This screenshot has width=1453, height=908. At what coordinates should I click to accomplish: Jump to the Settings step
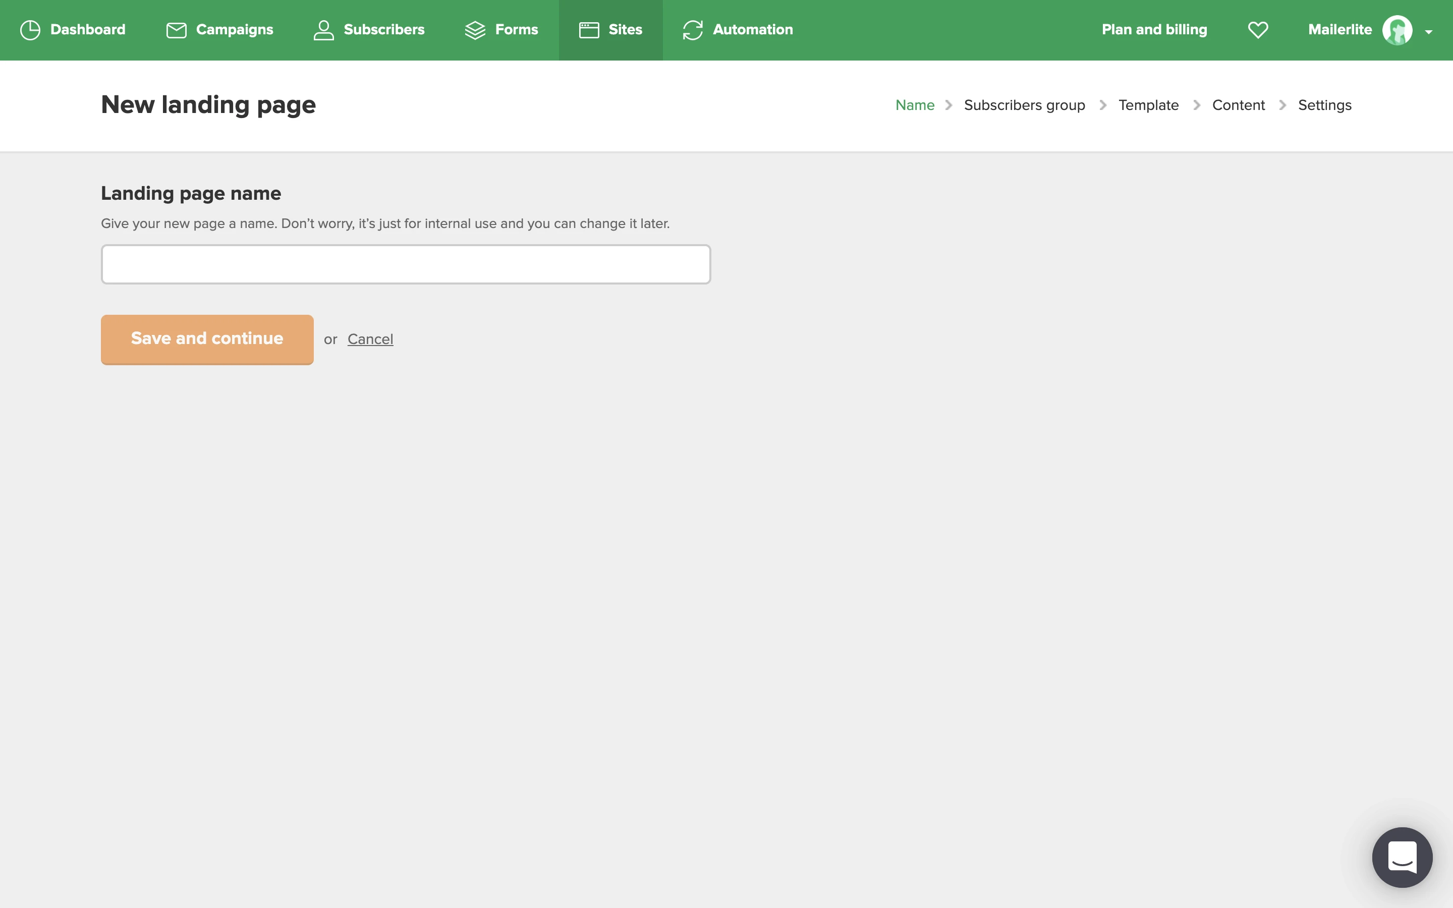pos(1324,105)
